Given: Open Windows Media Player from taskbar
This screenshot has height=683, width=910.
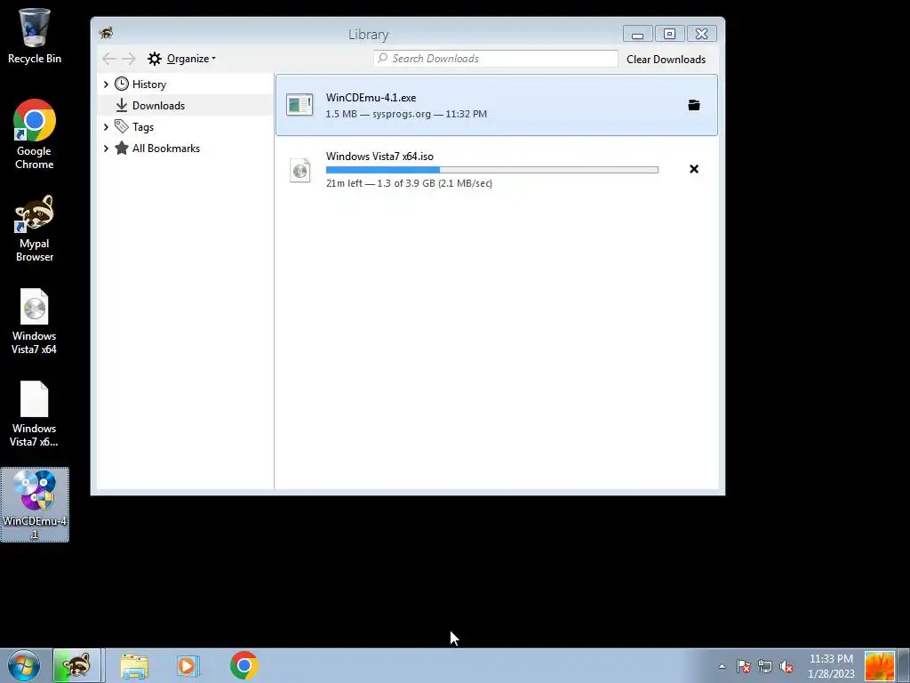Looking at the screenshot, I should tap(188, 666).
